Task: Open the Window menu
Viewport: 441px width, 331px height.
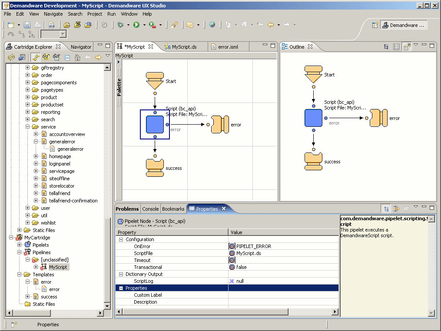Action: 129,14
